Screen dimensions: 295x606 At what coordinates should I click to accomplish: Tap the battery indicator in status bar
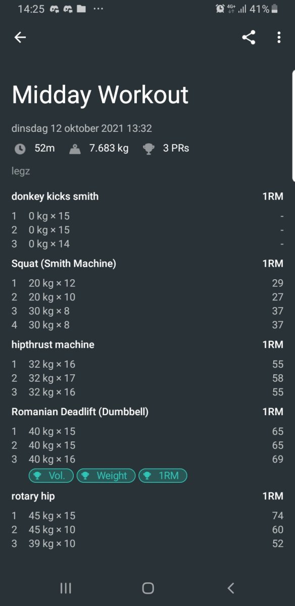click(275, 9)
